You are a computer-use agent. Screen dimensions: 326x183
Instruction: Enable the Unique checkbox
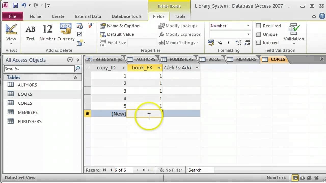(x=258, y=34)
